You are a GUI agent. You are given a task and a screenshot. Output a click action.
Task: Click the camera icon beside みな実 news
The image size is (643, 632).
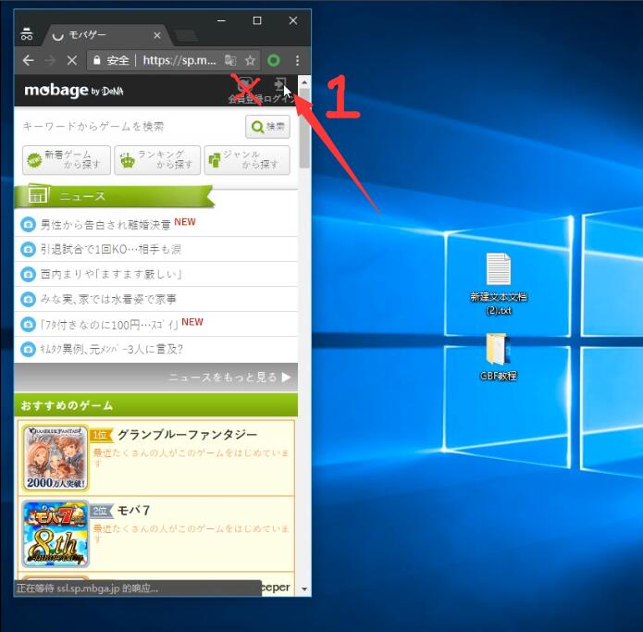click(x=29, y=300)
